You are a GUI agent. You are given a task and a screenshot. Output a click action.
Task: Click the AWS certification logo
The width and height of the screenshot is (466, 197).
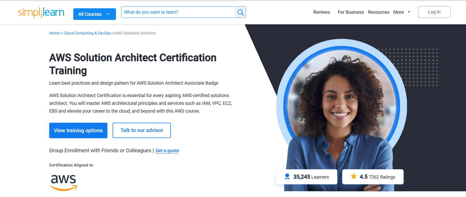pyautogui.click(x=63, y=183)
